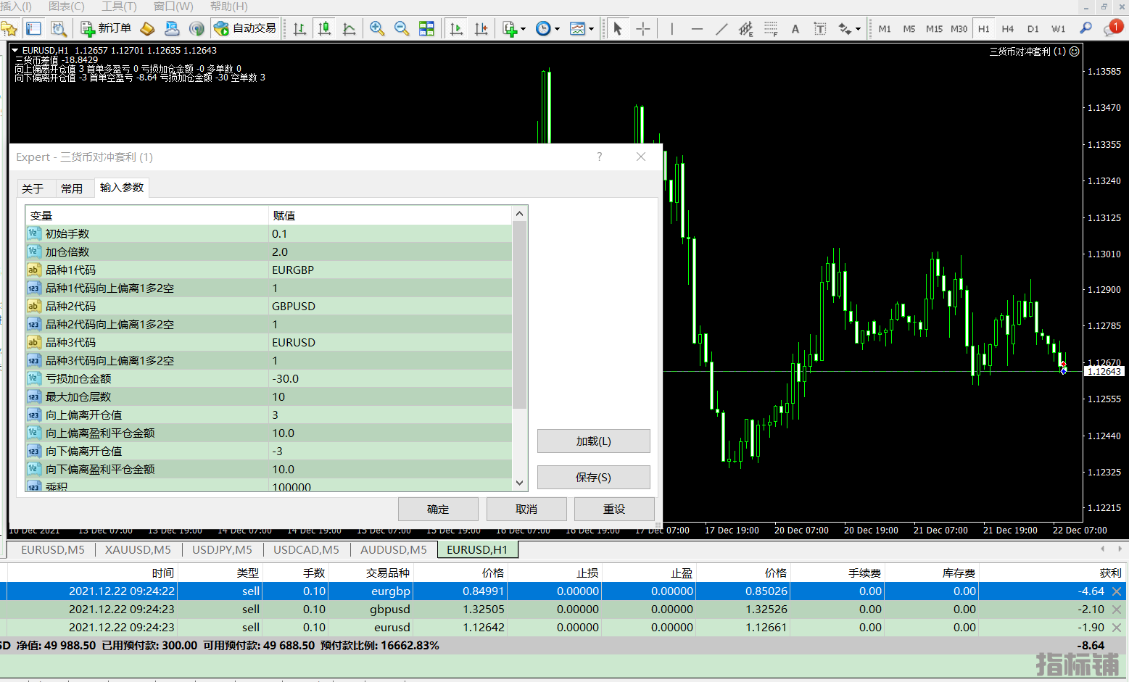The width and height of the screenshot is (1129, 682).
Task: Switch to the 输入参数 tab
Action: coord(122,188)
